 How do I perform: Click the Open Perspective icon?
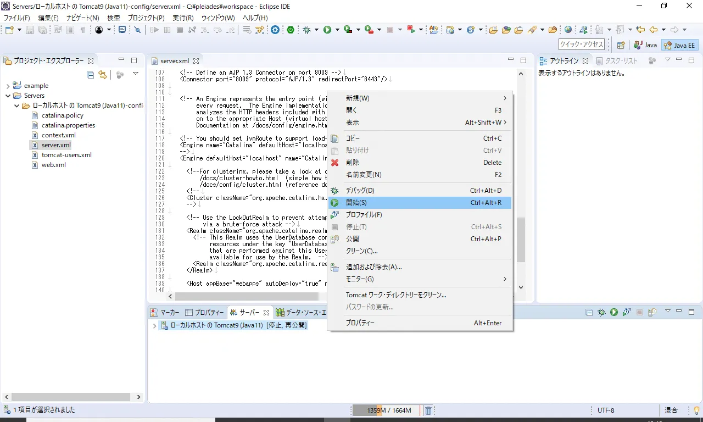621,45
